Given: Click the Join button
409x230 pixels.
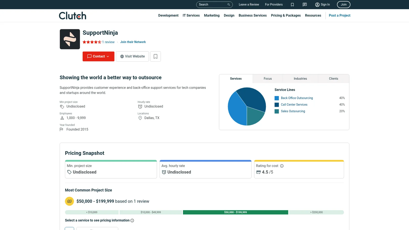Looking at the screenshot, I should tap(344, 5).
